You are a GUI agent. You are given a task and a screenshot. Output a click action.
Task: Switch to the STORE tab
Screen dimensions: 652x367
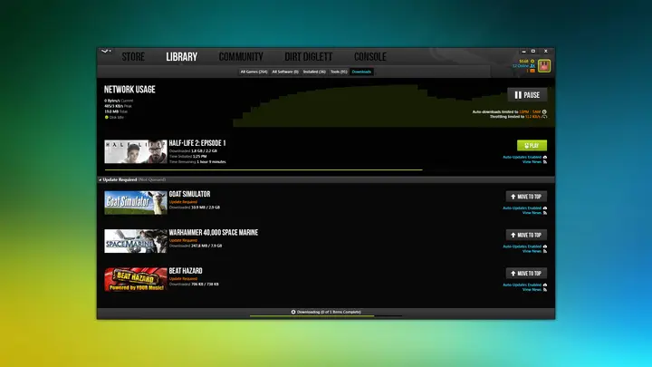tap(133, 57)
